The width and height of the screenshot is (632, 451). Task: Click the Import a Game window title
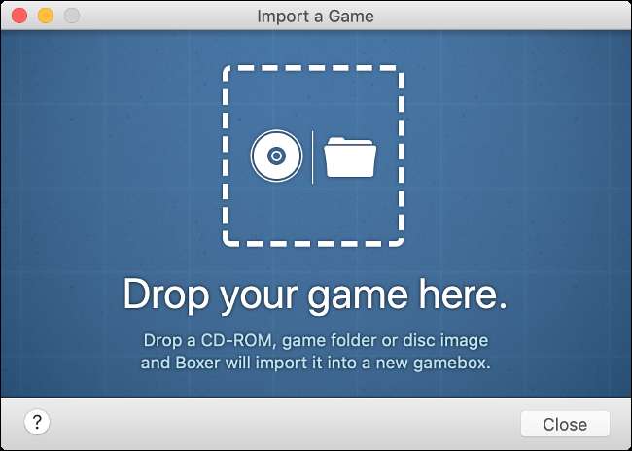pyautogui.click(x=315, y=17)
